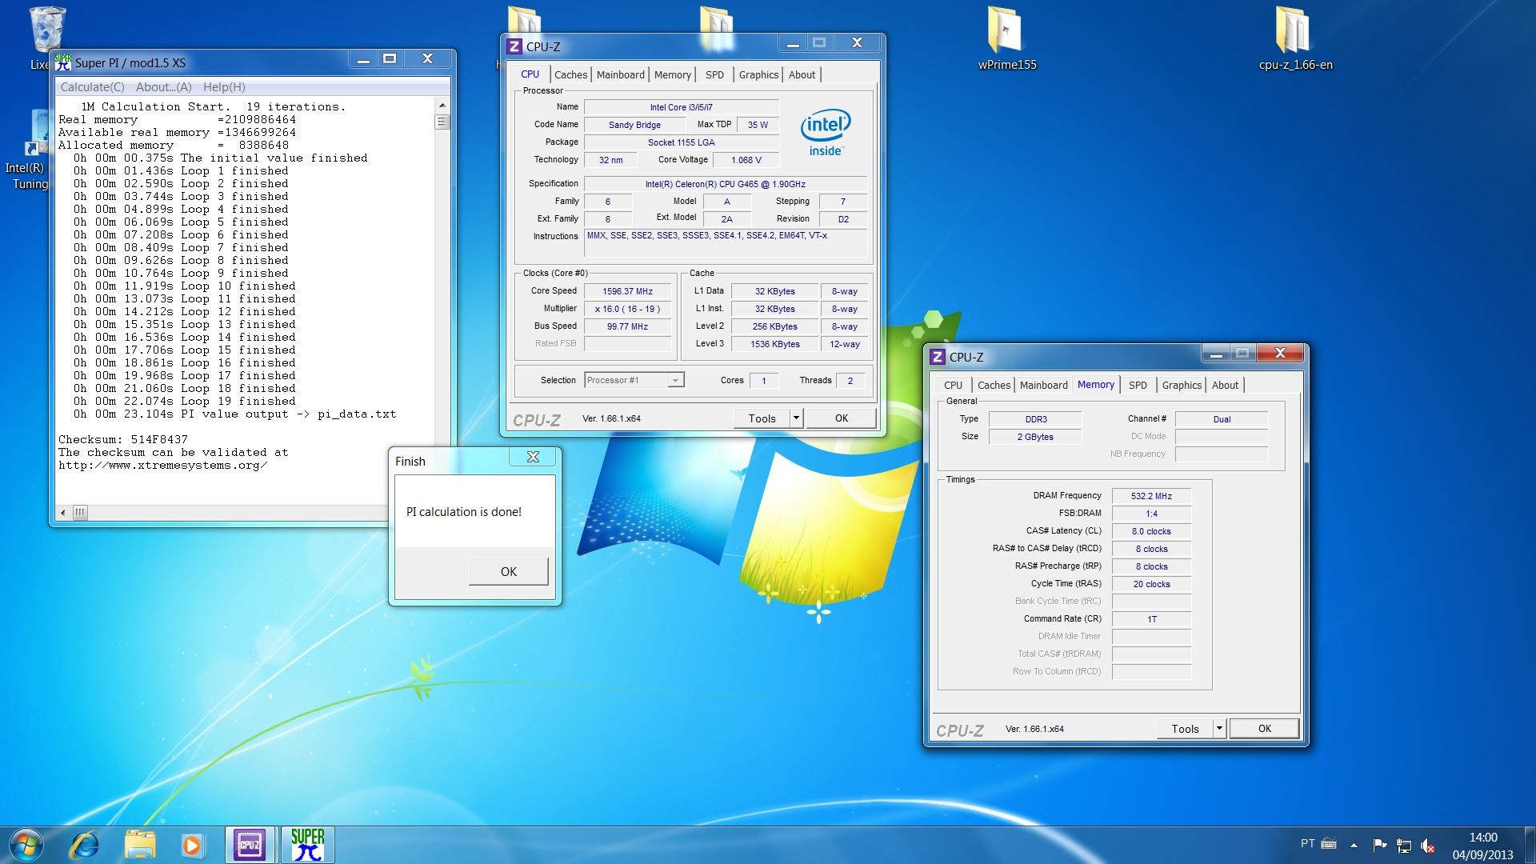Viewport: 1536px width, 864px height.
Task: Click the Super PI vertical scroll thumb
Action: [442, 122]
